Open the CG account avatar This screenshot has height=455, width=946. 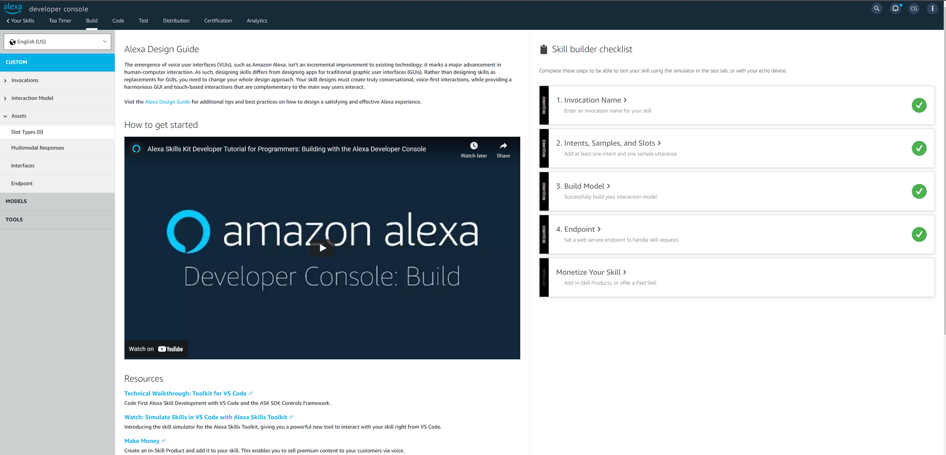914,9
